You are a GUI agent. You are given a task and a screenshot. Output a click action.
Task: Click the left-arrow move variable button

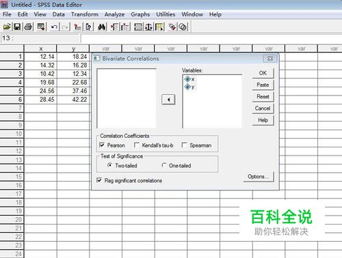pyautogui.click(x=168, y=100)
